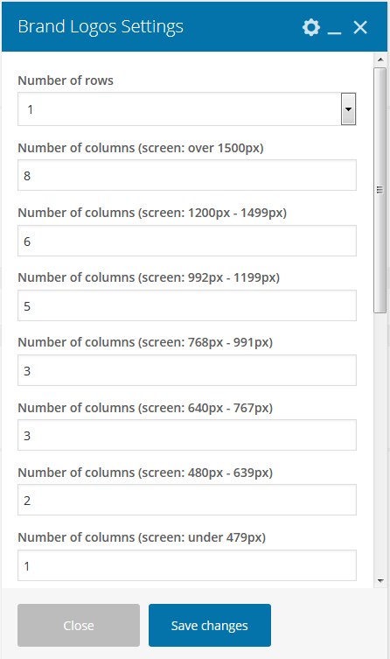Close panel using the X icon

click(360, 28)
